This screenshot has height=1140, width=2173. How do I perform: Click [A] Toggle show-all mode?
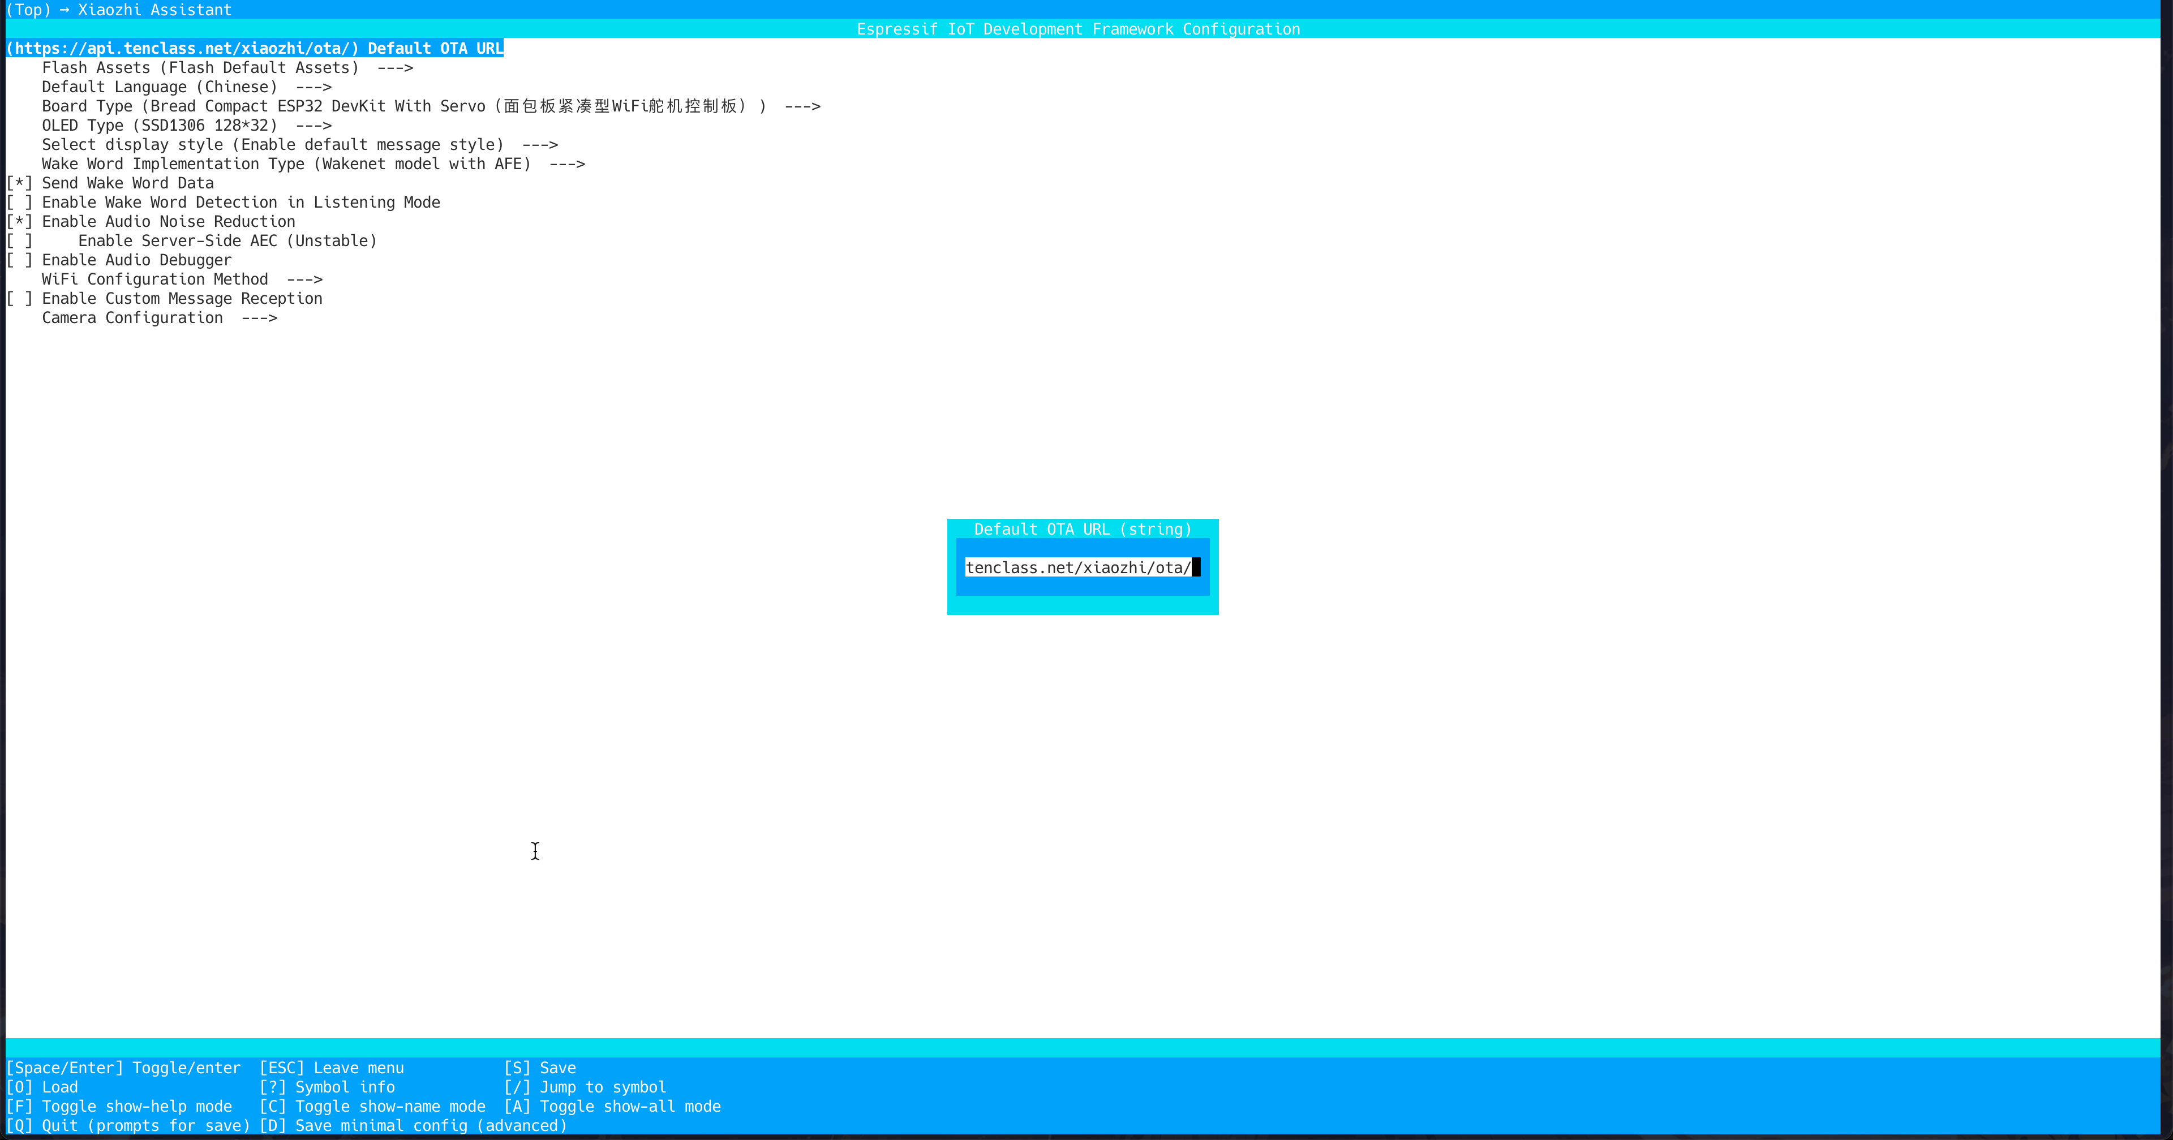(x=613, y=1106)
